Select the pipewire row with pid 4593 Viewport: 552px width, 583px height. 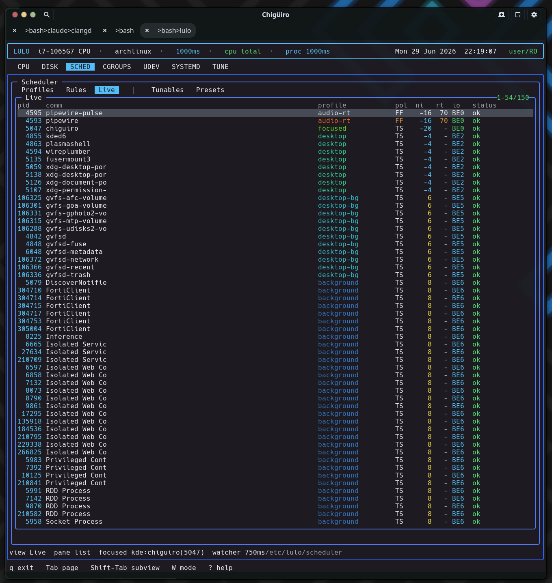tap(275, 120)
